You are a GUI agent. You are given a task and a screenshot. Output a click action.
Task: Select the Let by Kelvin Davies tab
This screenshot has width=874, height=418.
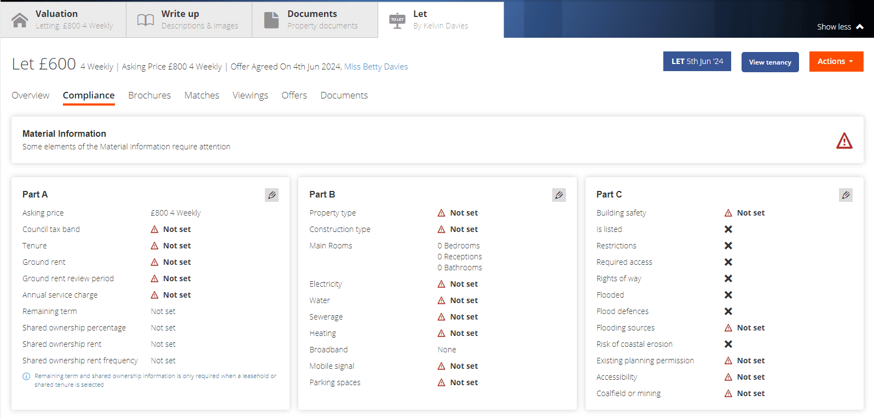(441, 20)
